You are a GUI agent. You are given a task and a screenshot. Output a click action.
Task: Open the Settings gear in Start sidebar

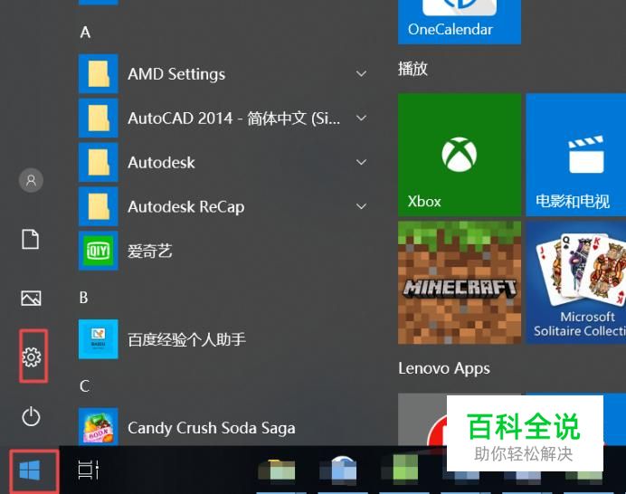[x=31, y=356]
